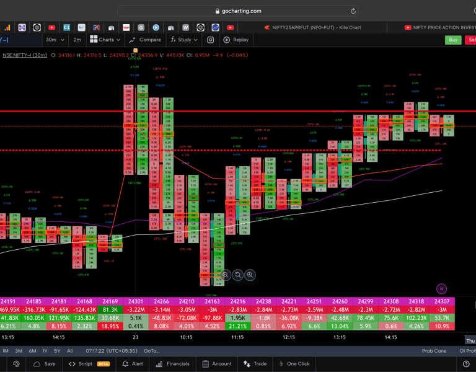Image resolution: width=476 pixels, height=372 pixels.
Task: Select the 5Y range
Action: (57, 351)
